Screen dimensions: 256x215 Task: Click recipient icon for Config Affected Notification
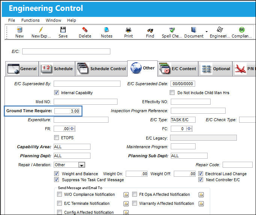tap(126, 212)
